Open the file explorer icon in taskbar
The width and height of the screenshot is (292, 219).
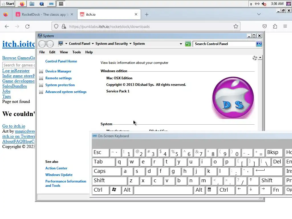(32, 4)
